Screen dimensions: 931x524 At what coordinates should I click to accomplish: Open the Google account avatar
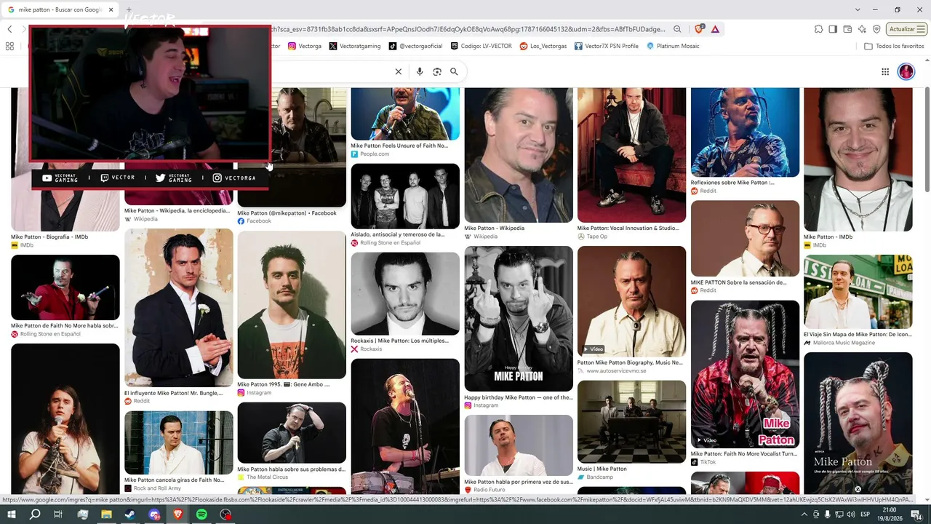[906, 71]
